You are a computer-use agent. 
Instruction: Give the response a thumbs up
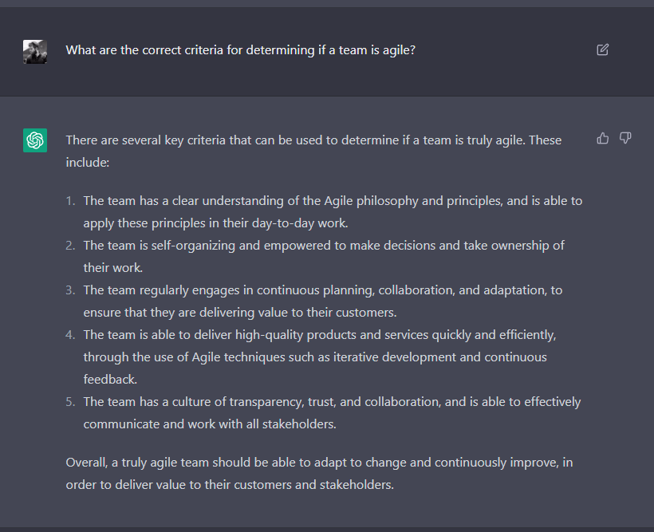click(x=603, y=139)
